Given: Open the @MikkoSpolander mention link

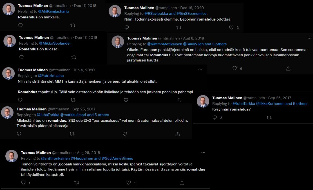Looking at the screenshot, I should [55, 43].
